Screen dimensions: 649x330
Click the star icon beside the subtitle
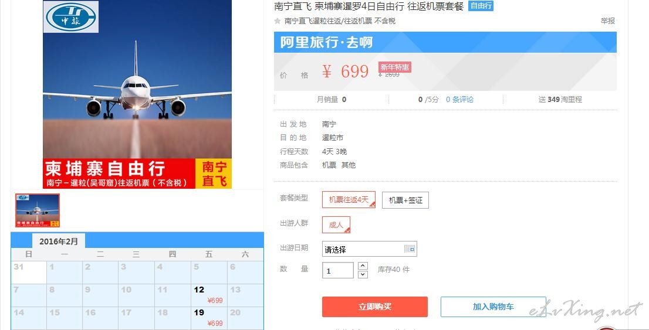(278, 21)
